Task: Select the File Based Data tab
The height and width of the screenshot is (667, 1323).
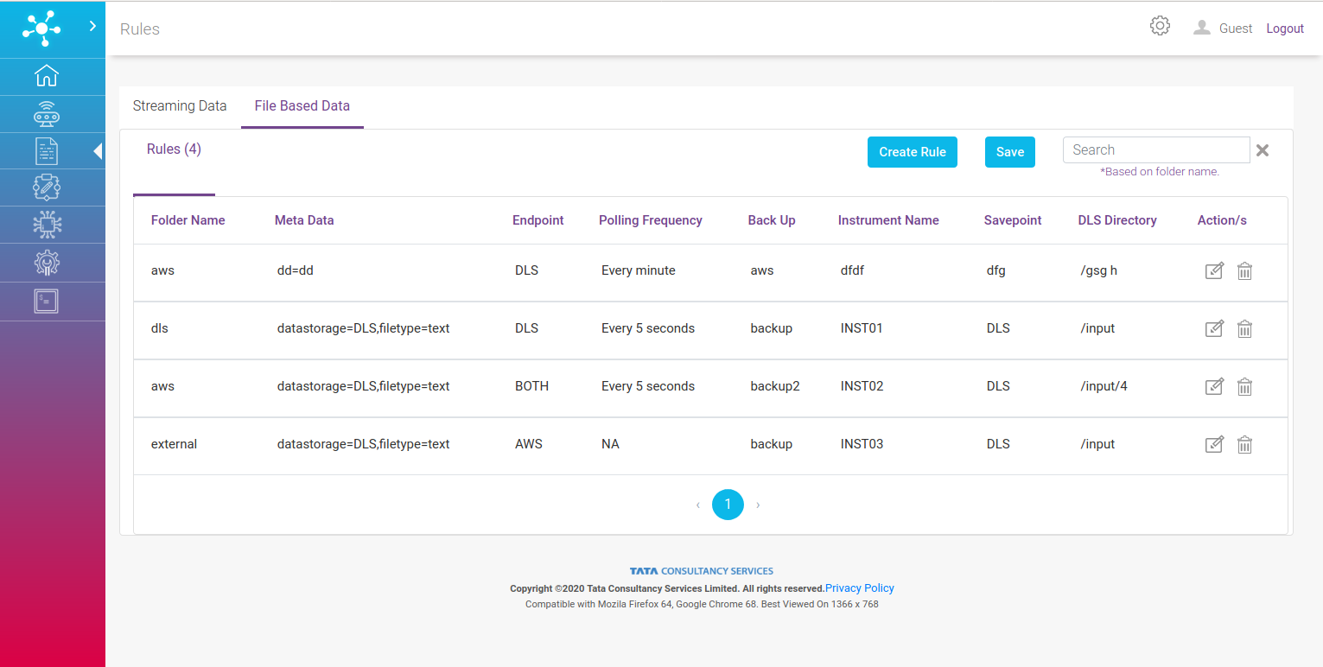Action: (302, 106)
